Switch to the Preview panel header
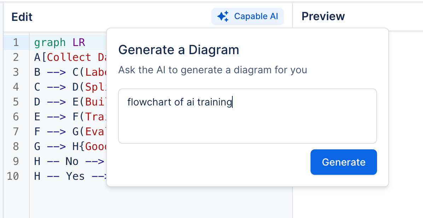423x218 pixels. (x=323, y=16)
